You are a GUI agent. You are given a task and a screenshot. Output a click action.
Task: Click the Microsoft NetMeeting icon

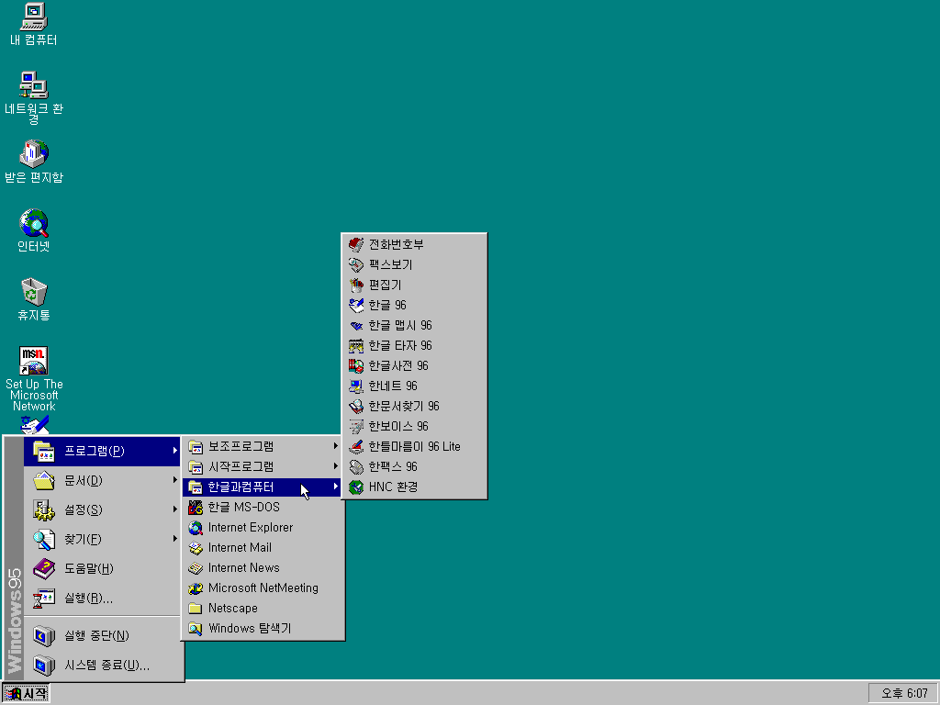(x=196, y=588)
